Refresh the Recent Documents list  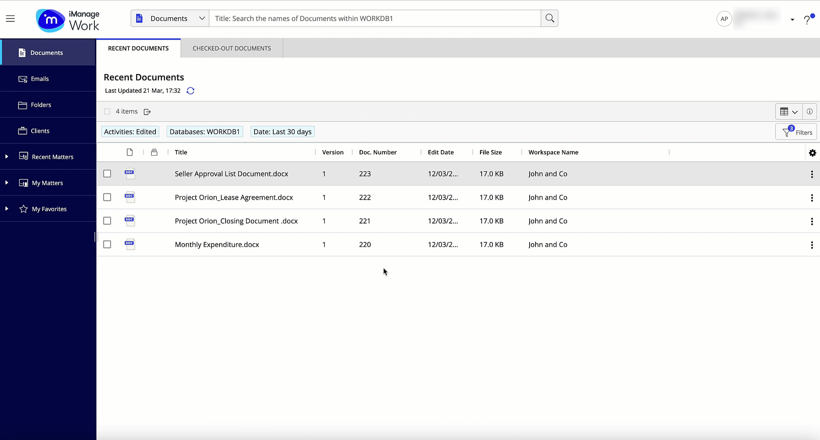190,91
